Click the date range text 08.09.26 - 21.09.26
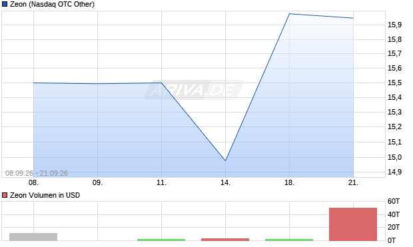 (37, 173)
